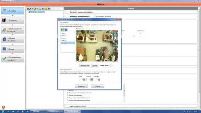Select 'Зона 2' in the zone list
Image resolution: width=201 pixels, height=113 pixels.
click(68, 35)
